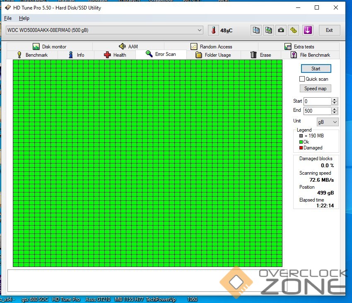Switch to the Info tab
Screen dimensions: 352x303
(x=76, y=55)
